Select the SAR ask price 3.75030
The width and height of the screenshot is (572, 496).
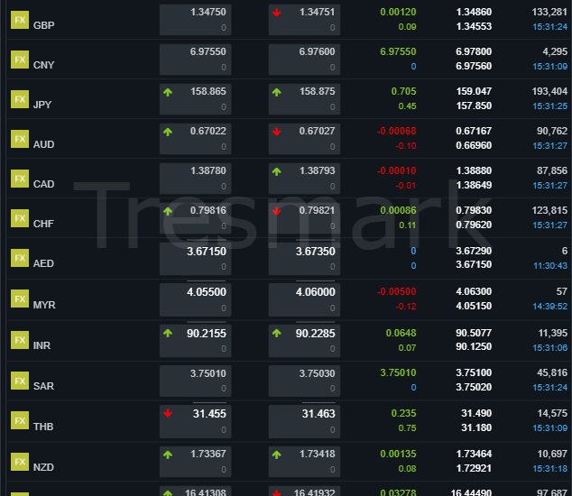[317, 373]
